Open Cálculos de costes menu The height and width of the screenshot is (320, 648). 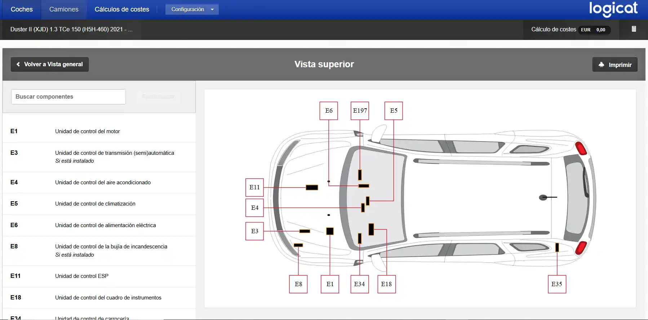tap(122, 9)
